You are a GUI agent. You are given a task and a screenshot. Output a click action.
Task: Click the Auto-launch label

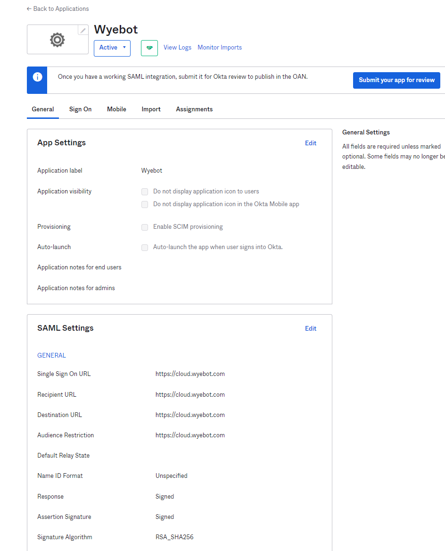tap(54, 247)
